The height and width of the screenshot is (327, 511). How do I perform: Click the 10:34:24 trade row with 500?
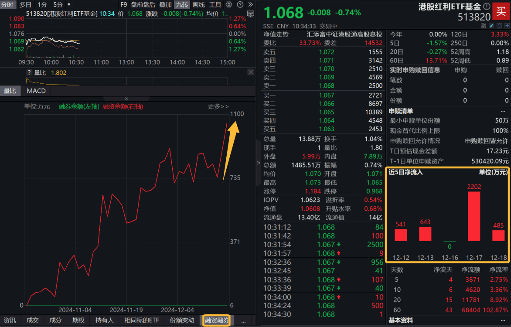[323, 306]
